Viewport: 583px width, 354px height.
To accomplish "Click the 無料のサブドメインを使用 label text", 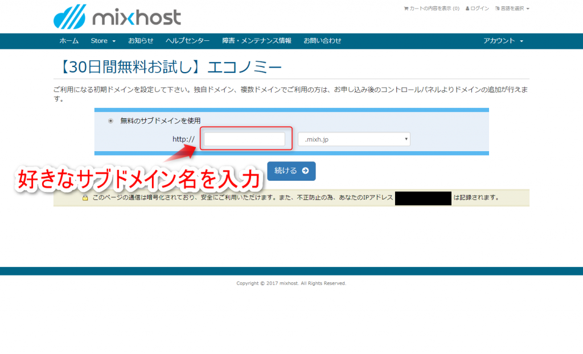I will pyautogui.click(x=160, y=120).
